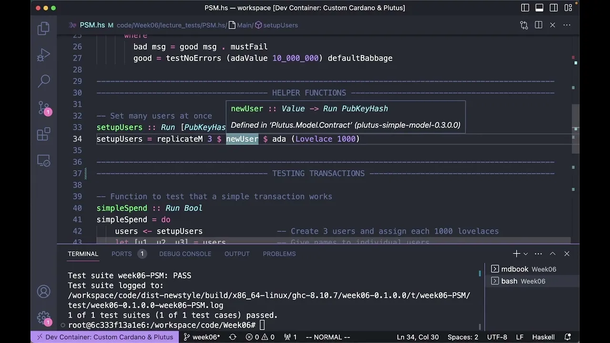
Task: Open Source Control showing one pending change
Action: tap(43, 108)
